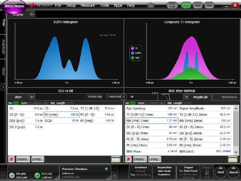Click the channel grid icon bottom-left
Image resolution: width=241 pixels, height=181 pixels.
[4, 175]
